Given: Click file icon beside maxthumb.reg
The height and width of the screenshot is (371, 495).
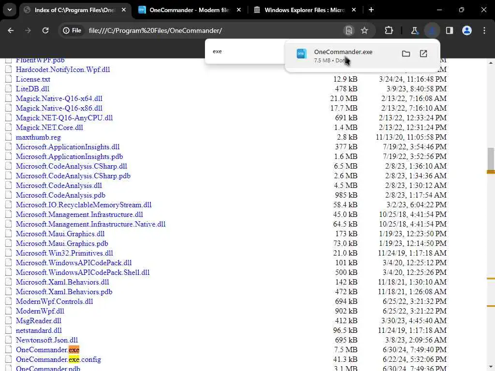Looking at the screenshot, I should (9, 137).
